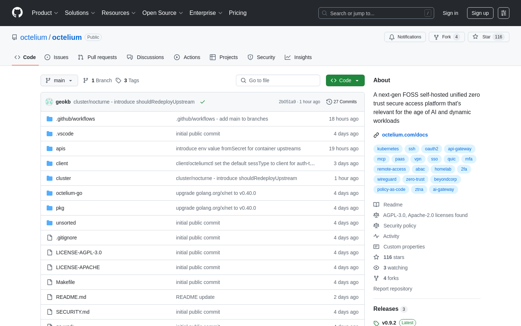Expand the Enterprise menu
The image size is (521, 326).
coord(206,13)
